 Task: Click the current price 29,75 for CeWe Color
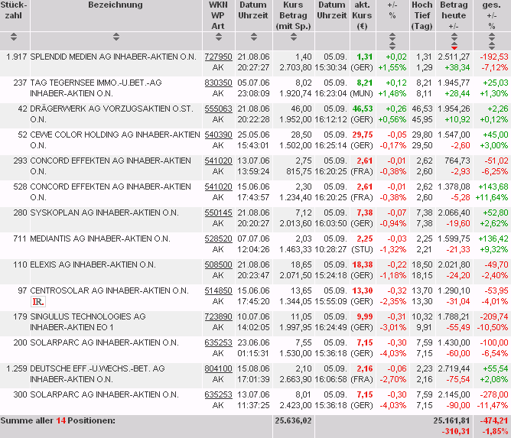[363, 135]
